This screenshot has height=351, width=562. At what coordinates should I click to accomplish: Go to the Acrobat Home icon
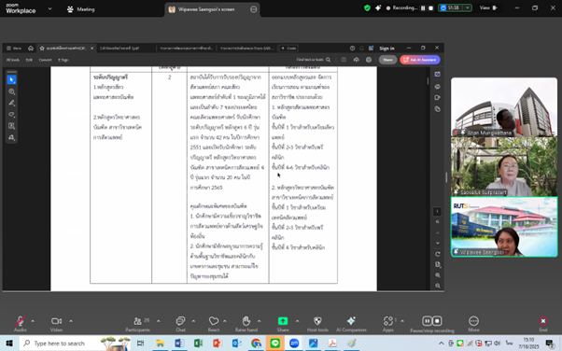coord(31,48)
